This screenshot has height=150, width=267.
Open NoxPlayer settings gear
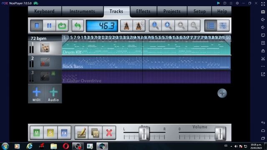(237, 3)
